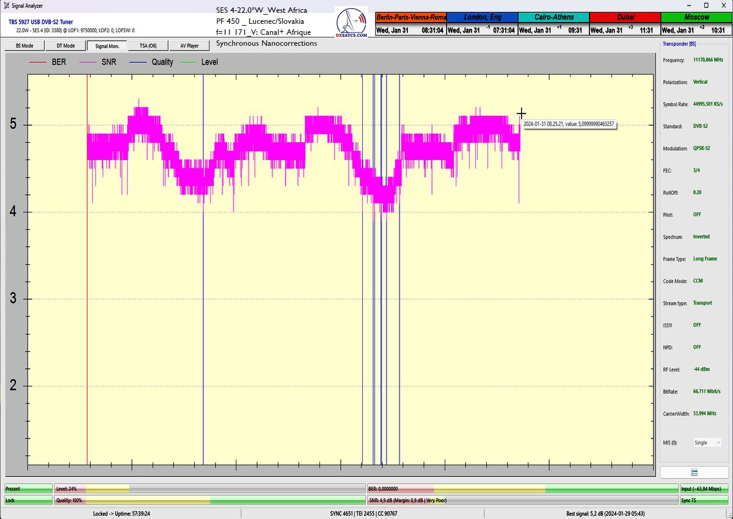The height and width of the screenshot is (519, 733).
Task: Click the Input bitrate indicator
Action: click(704, 488)
